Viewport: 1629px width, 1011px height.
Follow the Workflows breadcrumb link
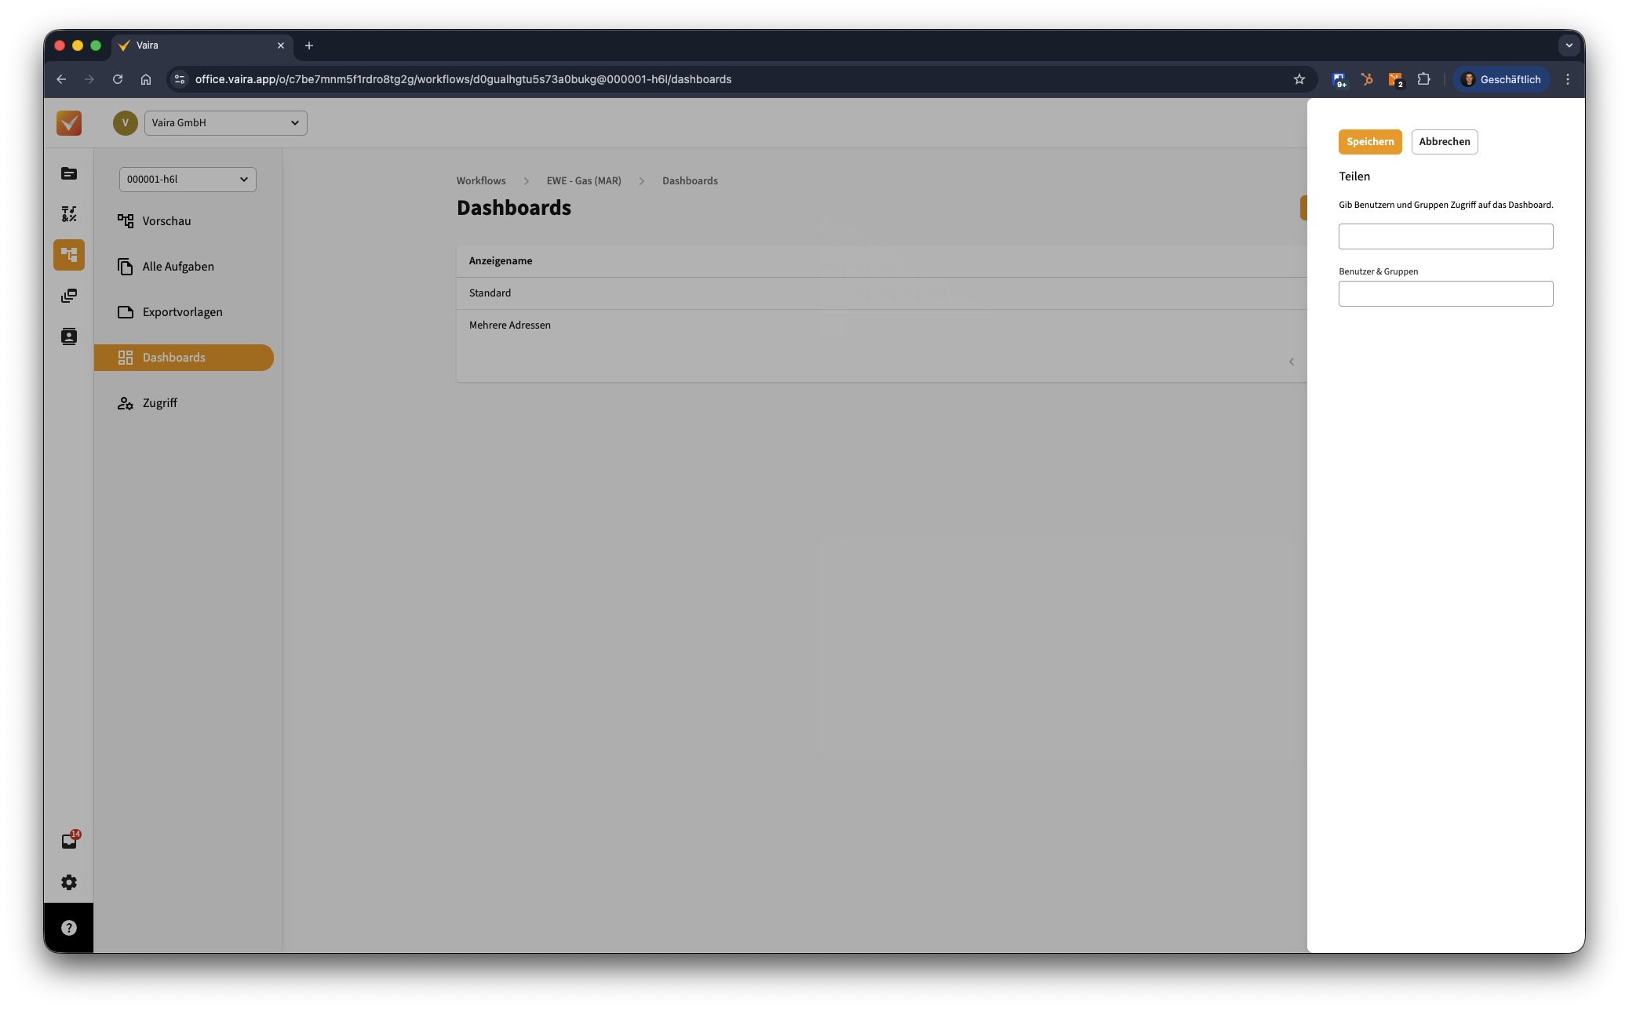481,181
